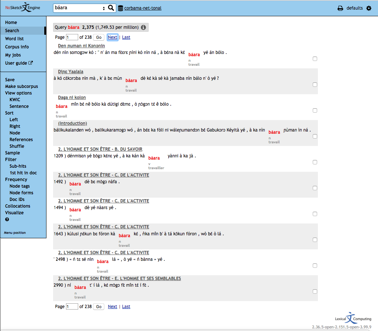
Task: Open the corpus selector database icon
Action: [120, 7]
